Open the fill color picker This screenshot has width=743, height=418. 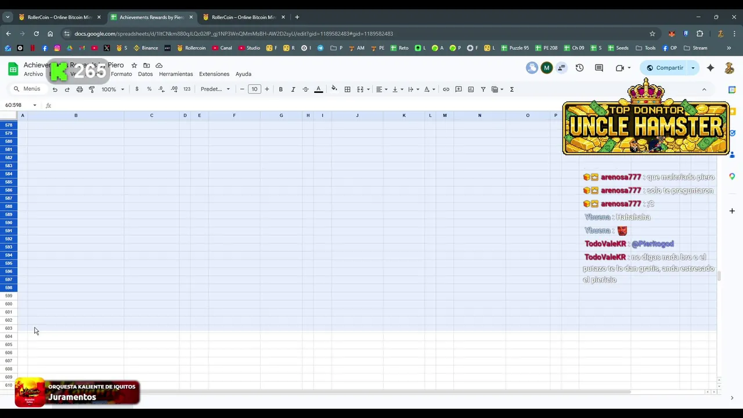[334, 89]
